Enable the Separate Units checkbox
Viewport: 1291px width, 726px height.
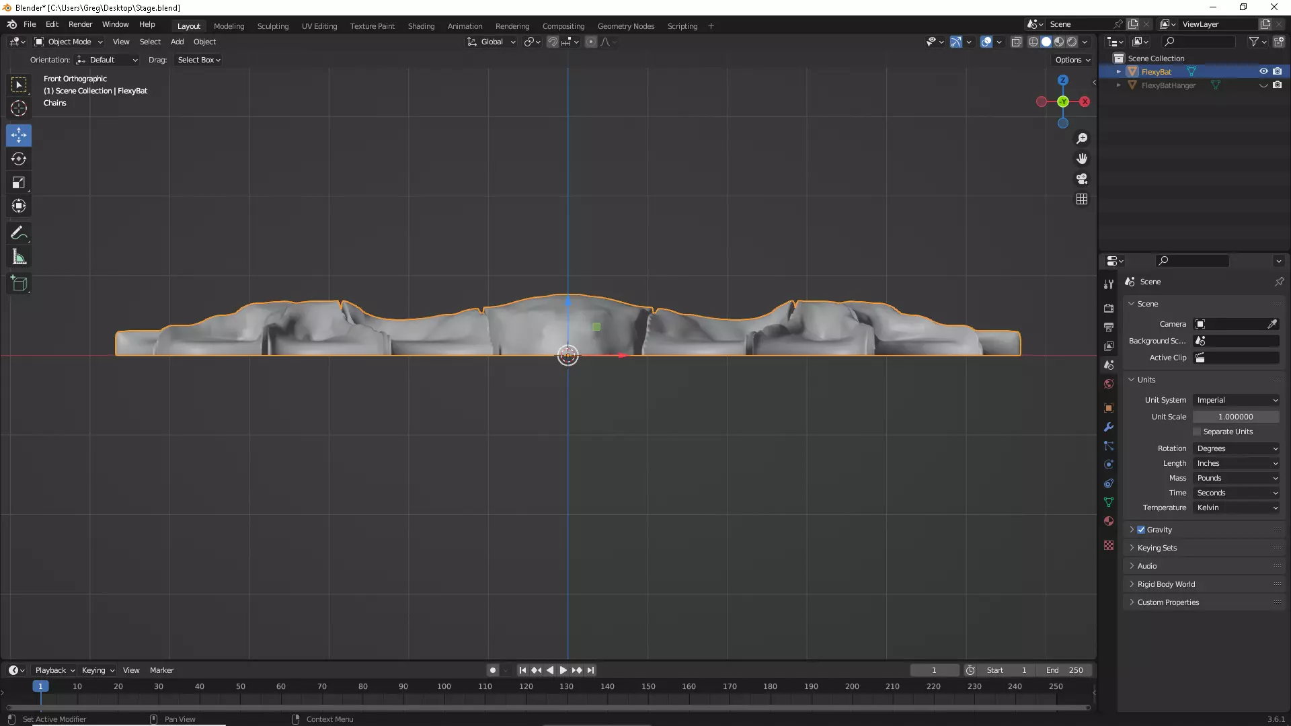1197,432
